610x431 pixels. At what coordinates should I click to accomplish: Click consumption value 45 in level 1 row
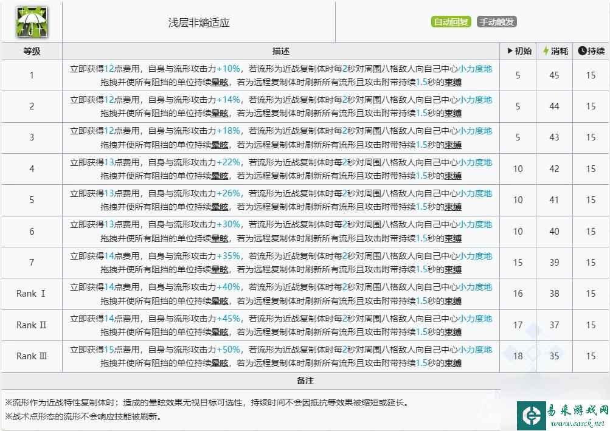pos(555,75)
